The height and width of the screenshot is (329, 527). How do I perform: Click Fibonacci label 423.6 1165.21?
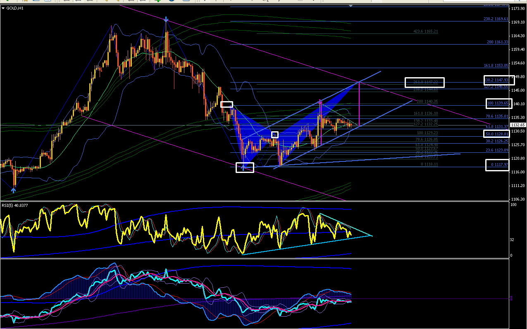(425, 31)
